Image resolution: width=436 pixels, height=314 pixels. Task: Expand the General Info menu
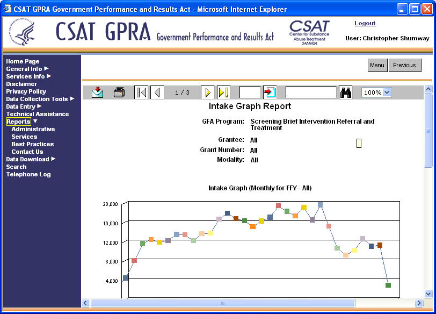(27, 69)
